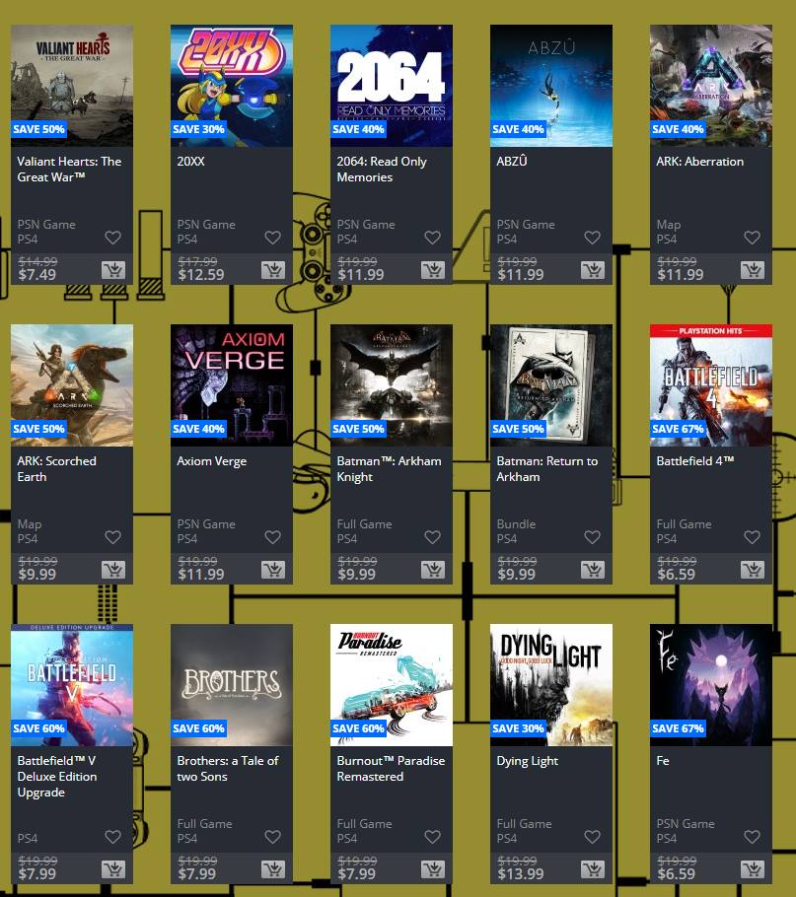Click the Fe cover art thumbnail
The height and width of the screenshot is (897, 796).
[711, 685]
